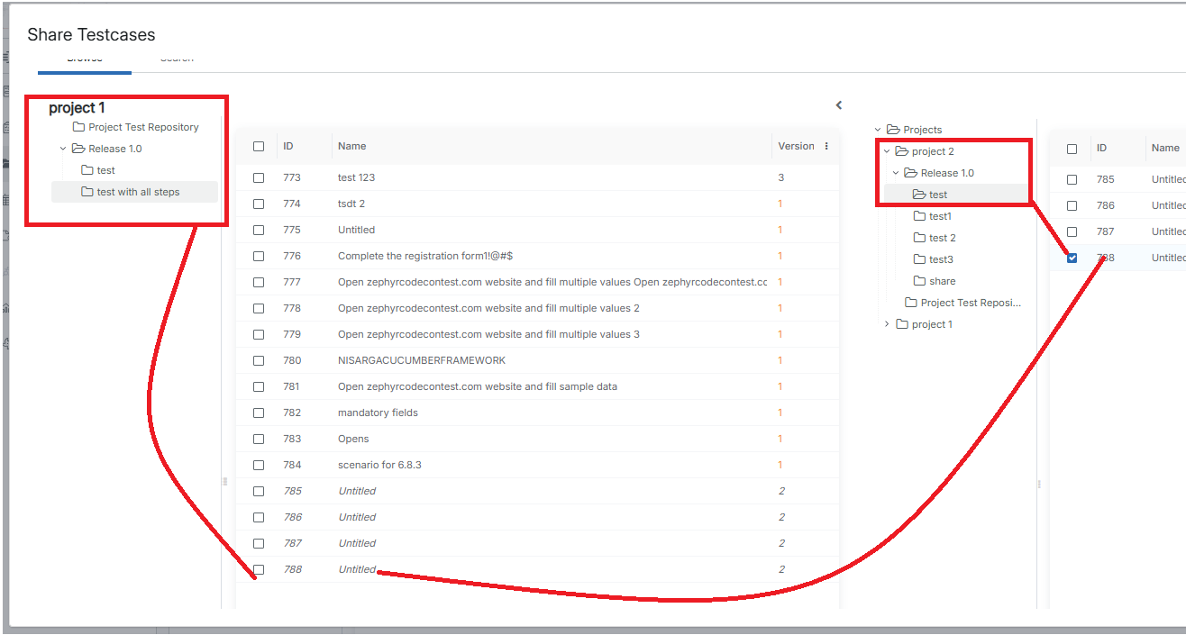Click the 'test with all steps' folder icon
Image resolution: width=1186 pixels, height=635 pixels.
(x=87, y=192)
